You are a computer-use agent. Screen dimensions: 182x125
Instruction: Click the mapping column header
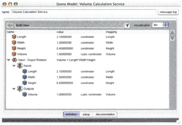(111, 32)
